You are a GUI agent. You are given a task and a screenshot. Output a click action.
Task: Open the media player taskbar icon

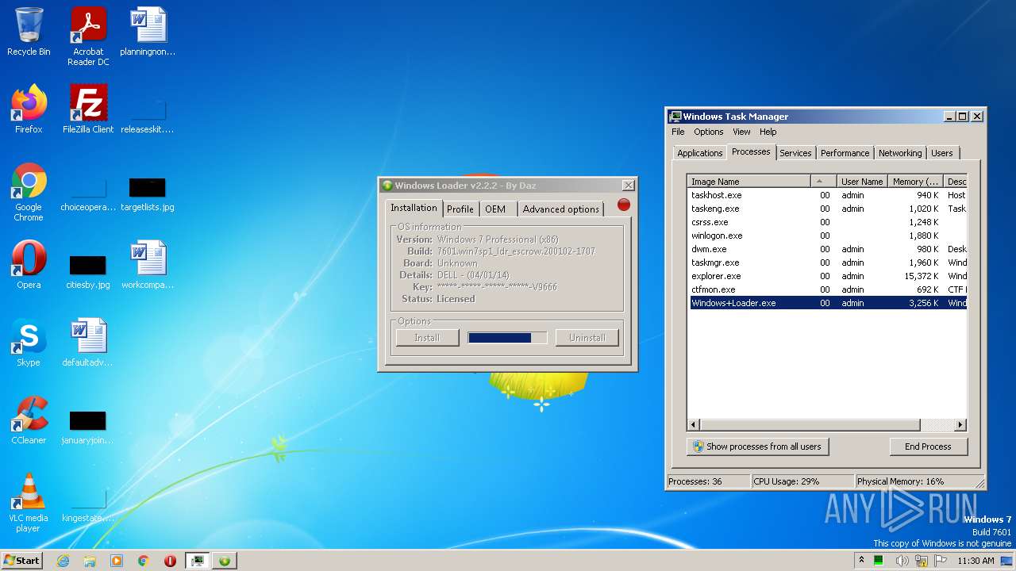[117, 561]
